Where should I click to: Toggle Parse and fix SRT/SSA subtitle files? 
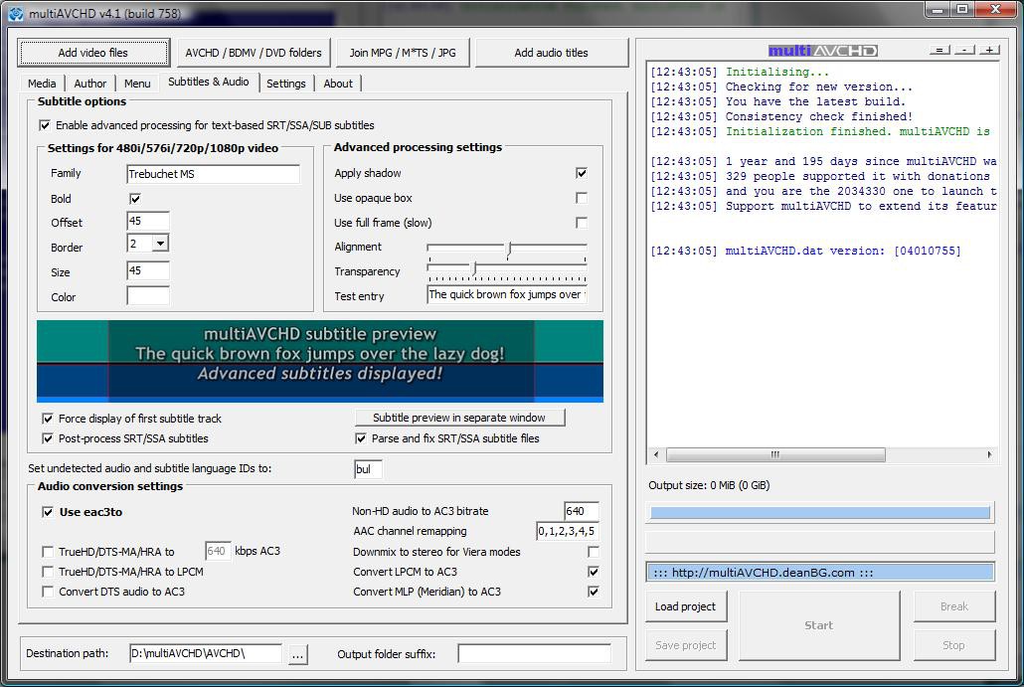pyautogui.click(x=361, y=438)
